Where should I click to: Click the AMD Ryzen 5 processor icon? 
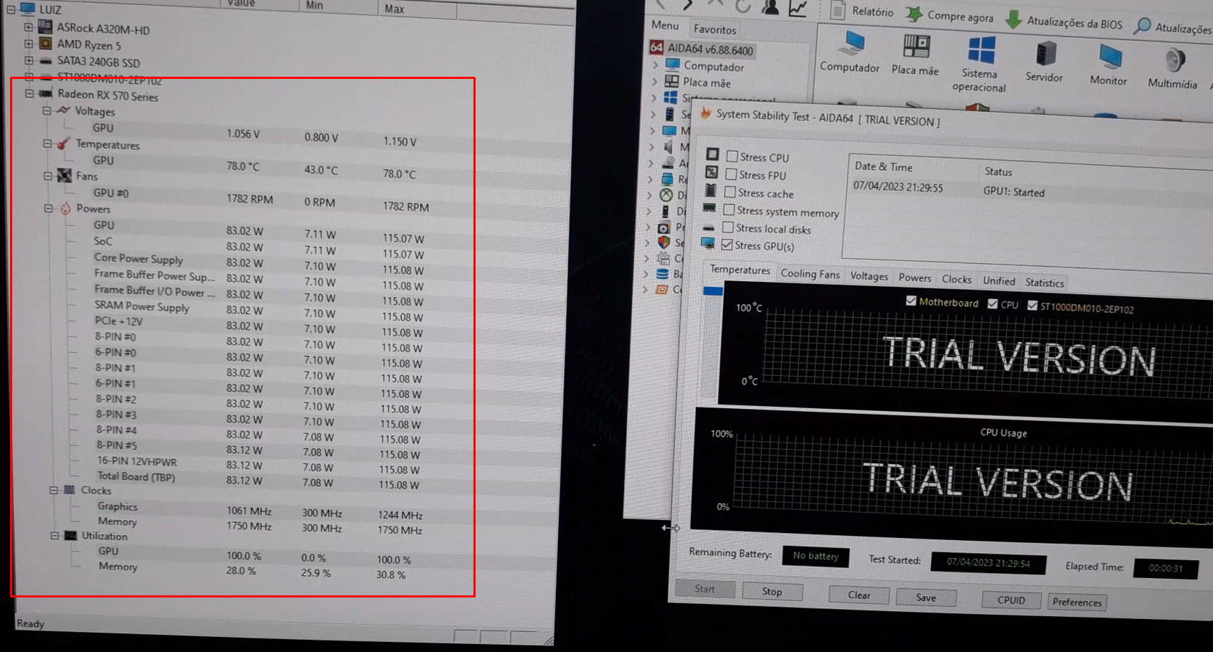(x=45, y=44)
